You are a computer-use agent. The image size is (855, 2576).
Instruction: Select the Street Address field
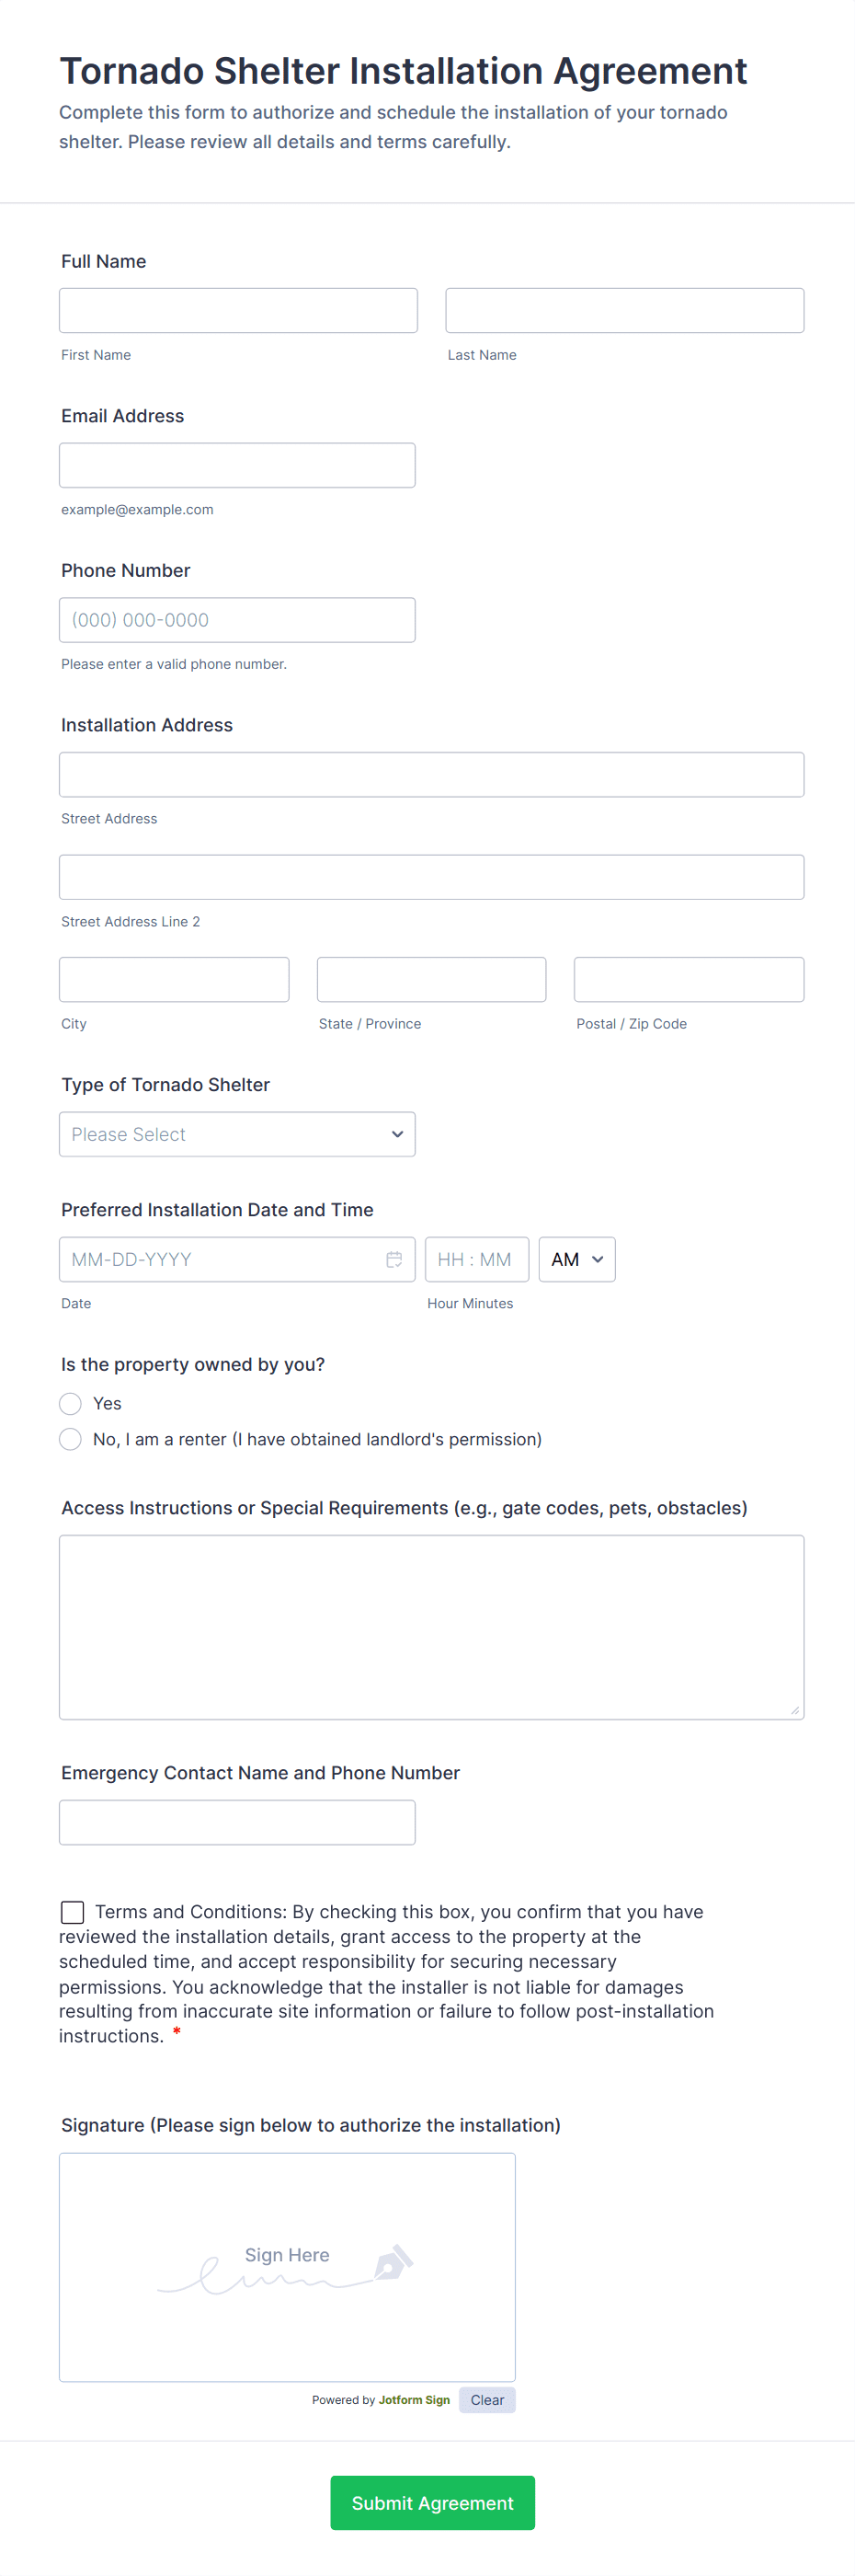pos(431,774)
